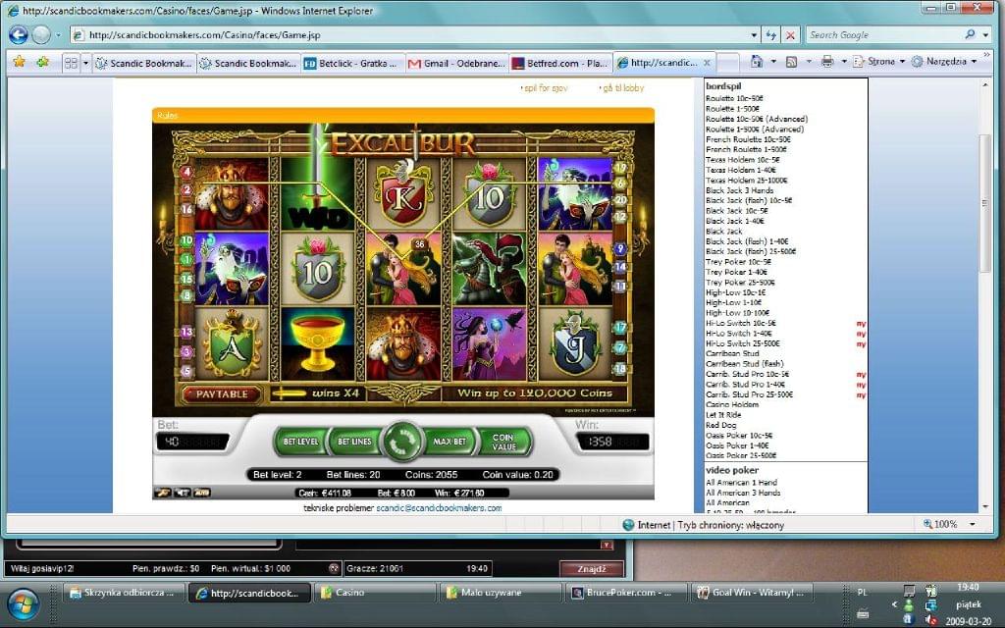Expand the address bar URL history dropdown
1005x628 pixels.
(x=754, y=35)
